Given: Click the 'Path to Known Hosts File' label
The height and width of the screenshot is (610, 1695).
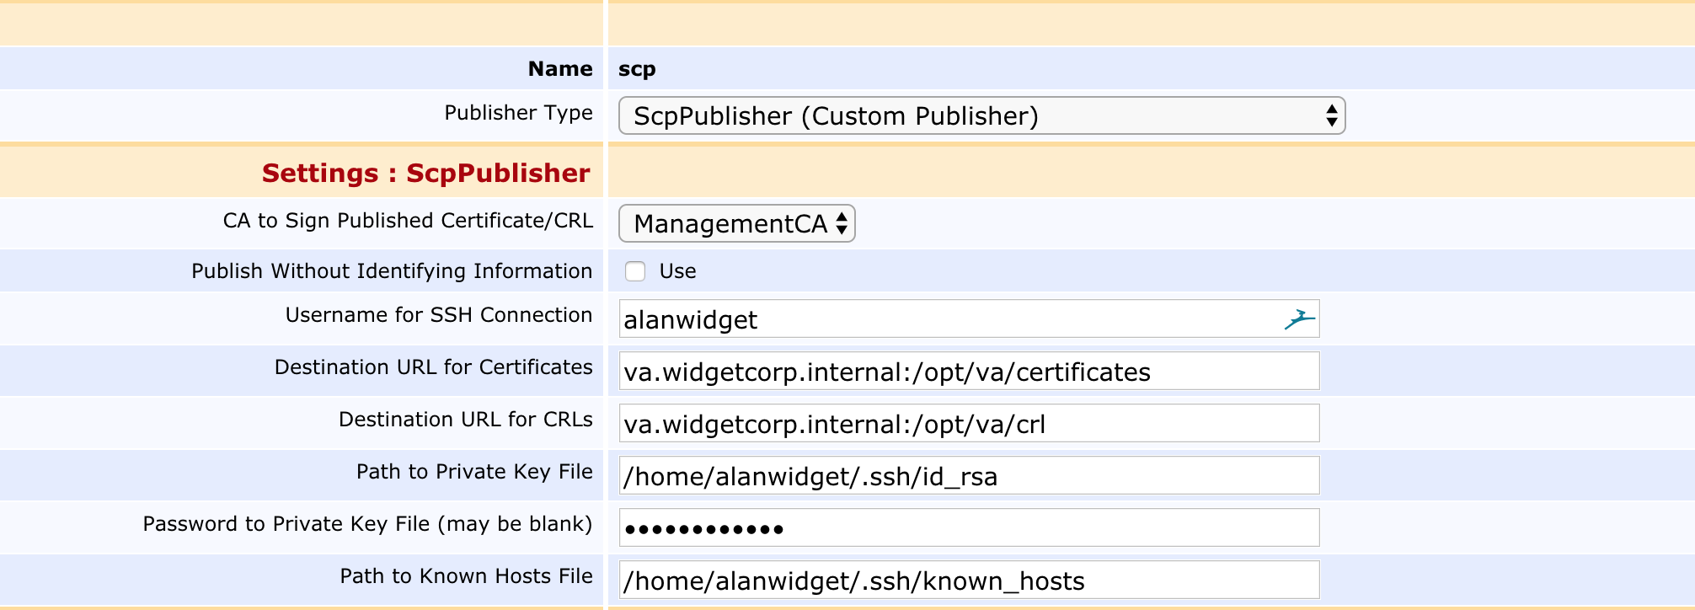Looking at the screenshot, I should click(466, 576).
